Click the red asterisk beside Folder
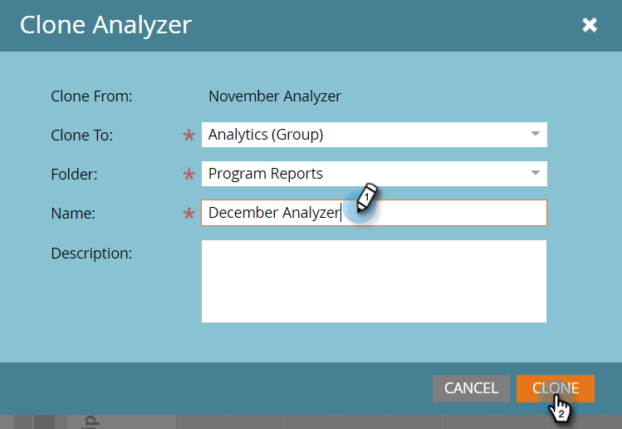Screen dimensions: 622x429 coord(189,175)
